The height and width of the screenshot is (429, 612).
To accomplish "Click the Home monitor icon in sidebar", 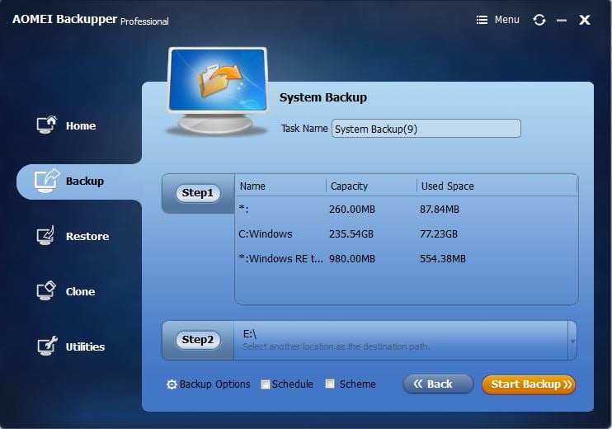I will coord(46,125).
